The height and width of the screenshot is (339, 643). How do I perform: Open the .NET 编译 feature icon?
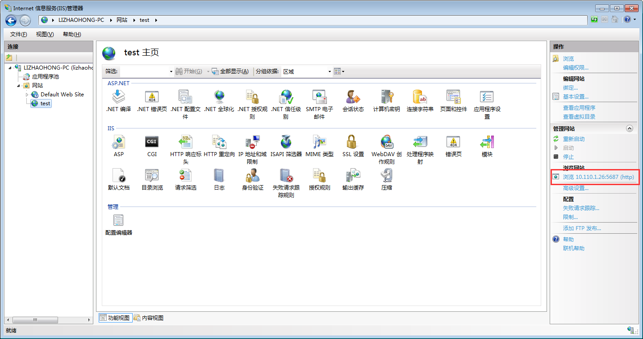pos(118,97)
